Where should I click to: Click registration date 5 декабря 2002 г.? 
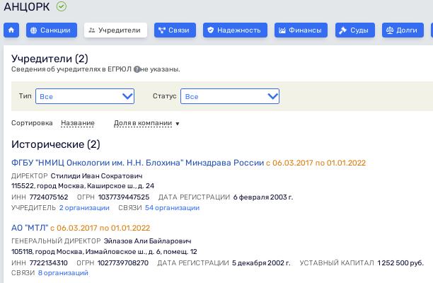pyautogui.click(x=261, y=263)
